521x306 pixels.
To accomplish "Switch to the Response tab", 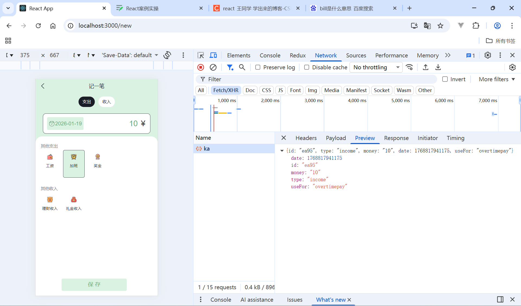I will click(396, 138).
